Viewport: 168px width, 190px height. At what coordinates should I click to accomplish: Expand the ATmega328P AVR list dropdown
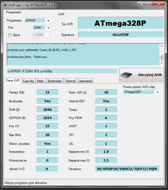tap(157, 92)
